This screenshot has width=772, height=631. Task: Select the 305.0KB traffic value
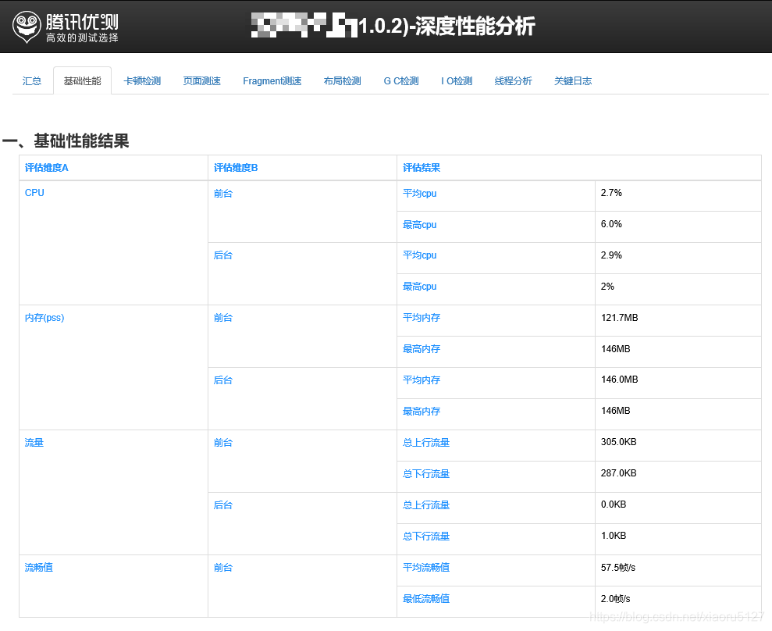coord(618,442)
